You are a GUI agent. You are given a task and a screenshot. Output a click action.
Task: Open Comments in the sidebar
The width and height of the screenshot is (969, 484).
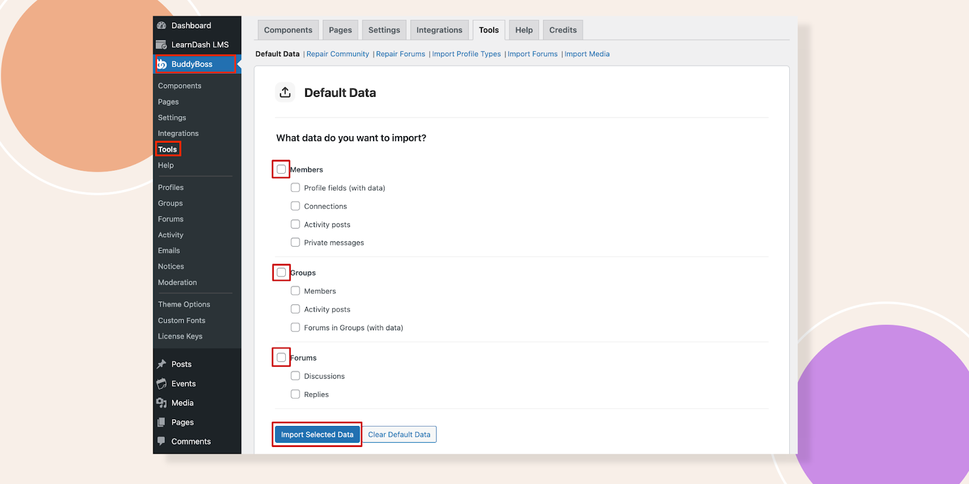pyautogui.click(x=197, y=442)
